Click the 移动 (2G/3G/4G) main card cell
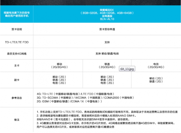This screenshot has height=133, width=181. pos(59,65)
